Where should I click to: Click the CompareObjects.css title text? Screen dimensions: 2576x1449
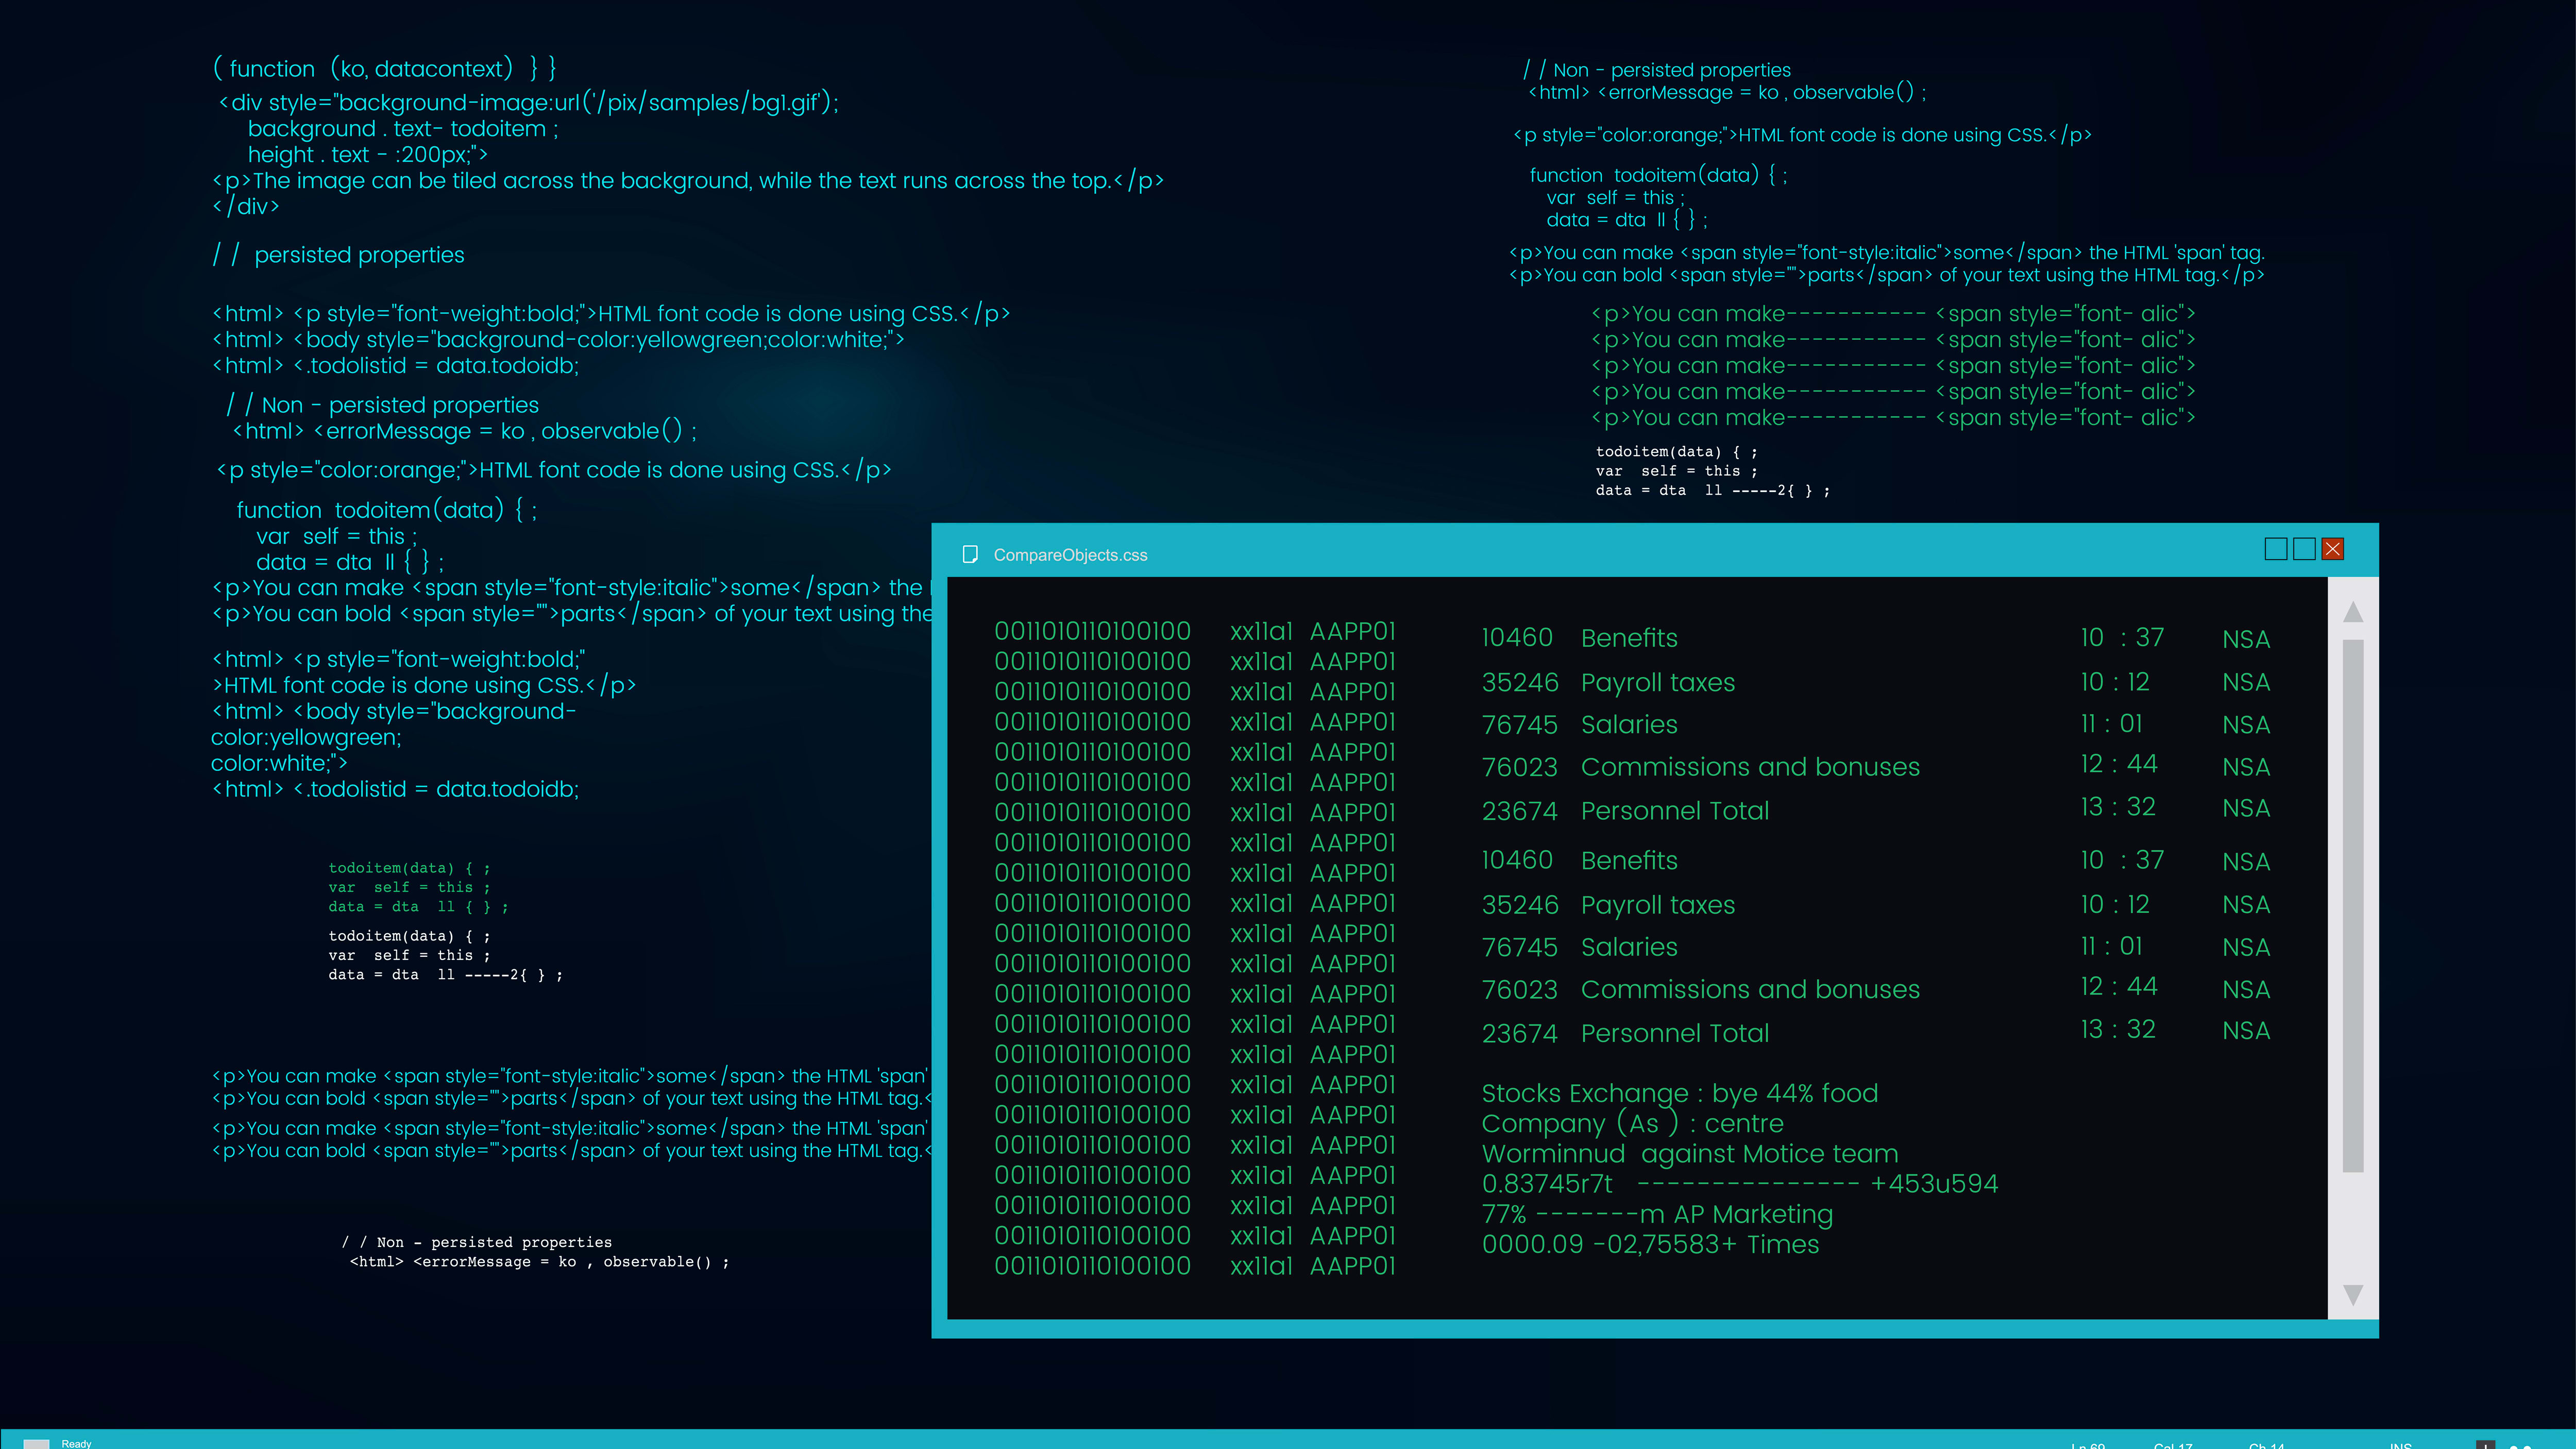click(x=1070, y=555)
